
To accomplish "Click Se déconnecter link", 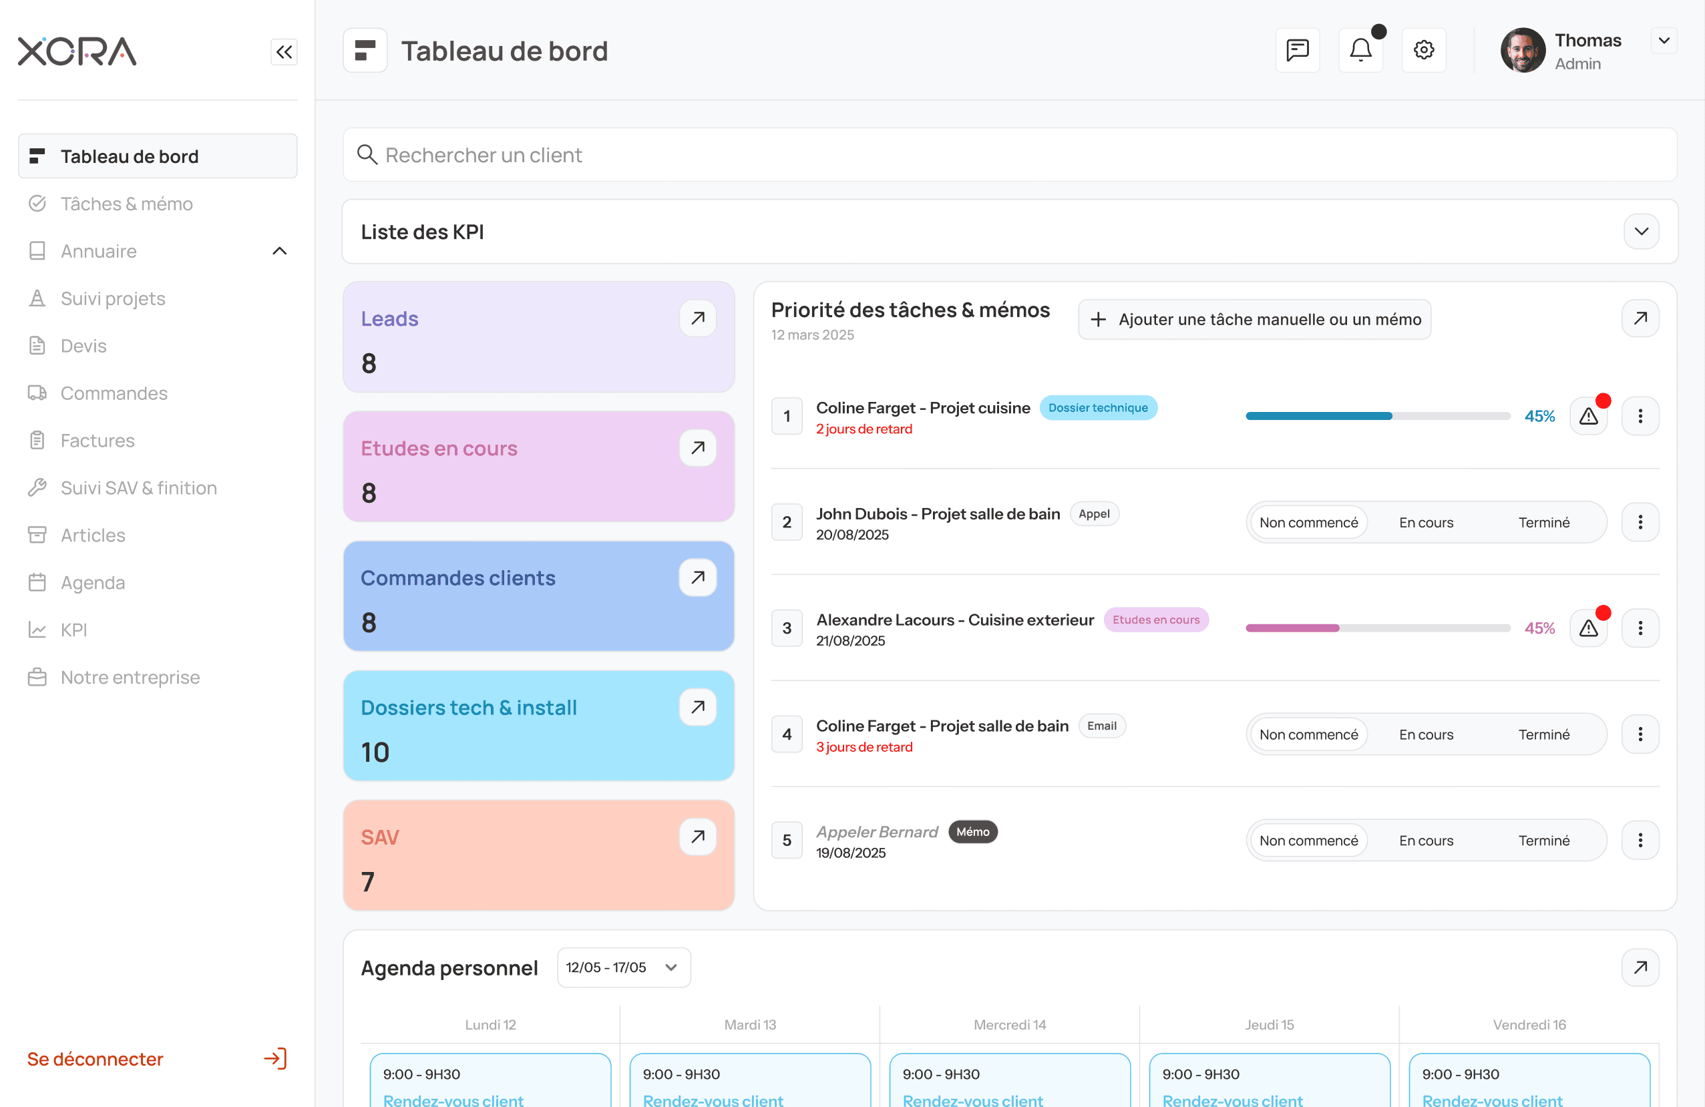I will [x=96, y=1058].
